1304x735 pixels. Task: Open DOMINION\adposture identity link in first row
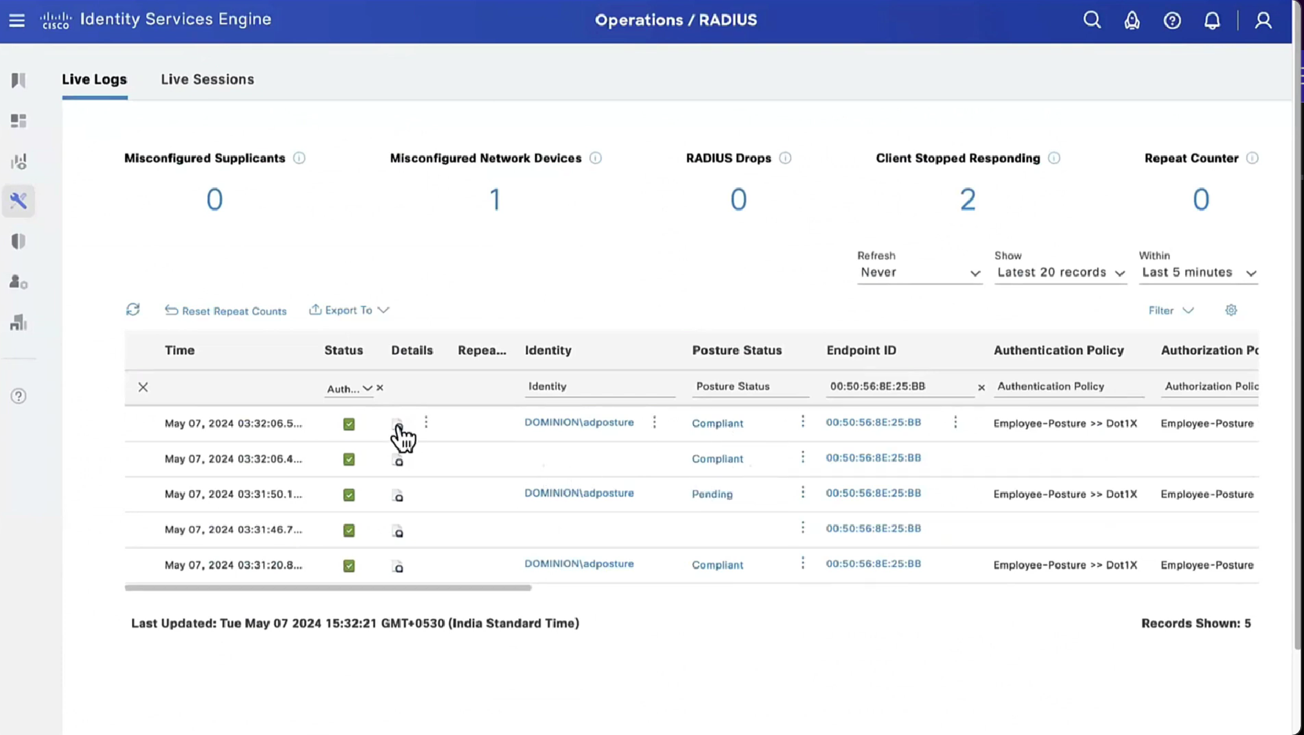(579, 423)
